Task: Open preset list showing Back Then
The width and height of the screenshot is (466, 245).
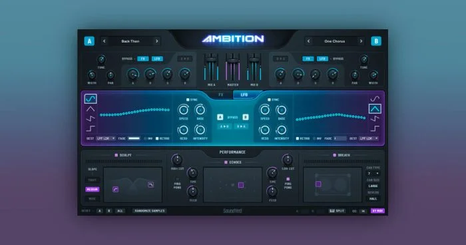Action: [x=130, y=41]
